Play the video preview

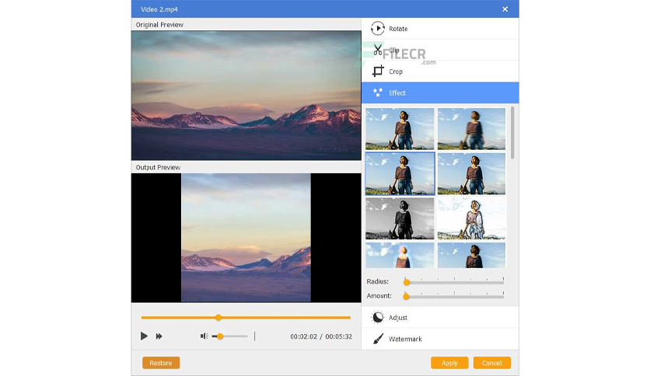[144, 336]
